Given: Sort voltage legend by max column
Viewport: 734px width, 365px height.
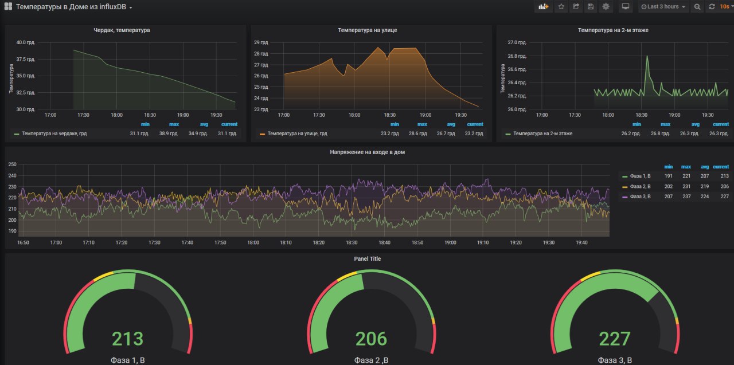Looking at the screenshot, I should coord(686,167).
